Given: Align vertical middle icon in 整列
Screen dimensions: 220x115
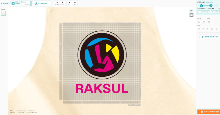Looking at the screenshot, I should click(216, 29).
